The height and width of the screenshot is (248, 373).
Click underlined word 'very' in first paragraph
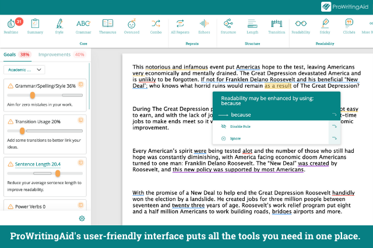coord(138,73)
